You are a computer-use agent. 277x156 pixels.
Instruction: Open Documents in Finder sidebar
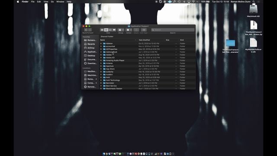click(90, 59)
